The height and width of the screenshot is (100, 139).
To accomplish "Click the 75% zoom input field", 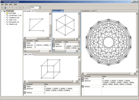I will pos(35,7).
